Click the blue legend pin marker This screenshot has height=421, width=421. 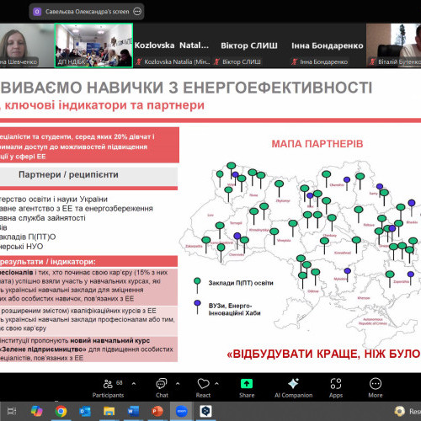click(197, 306)
